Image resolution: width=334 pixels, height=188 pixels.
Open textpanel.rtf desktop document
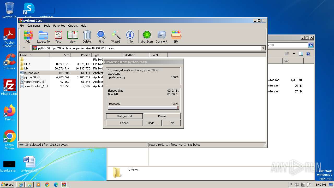pyautogui.click(x=29, y=164)
